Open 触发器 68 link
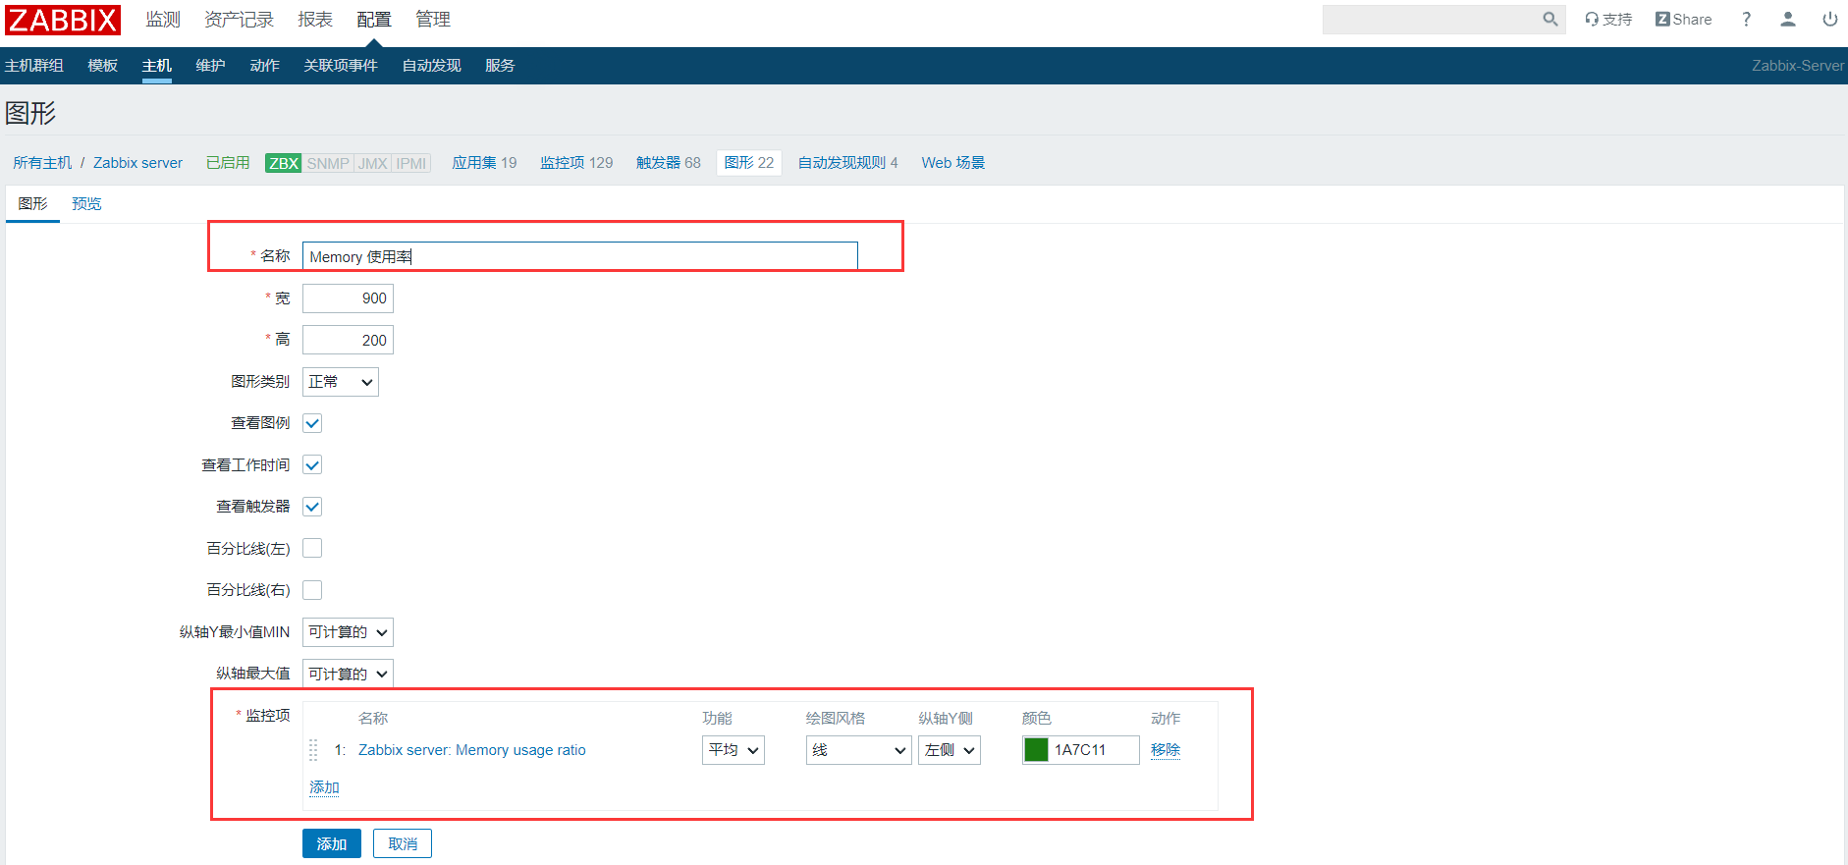This screenshot has height=865, width=1848. click(669, 163)
